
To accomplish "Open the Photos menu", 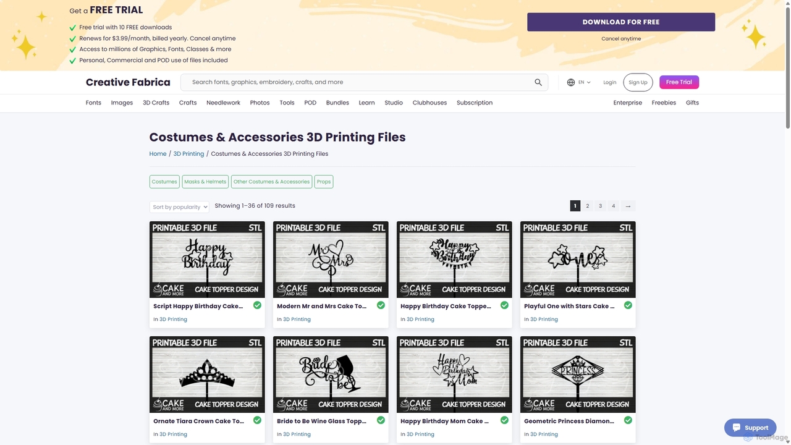I will click(260, 103).
